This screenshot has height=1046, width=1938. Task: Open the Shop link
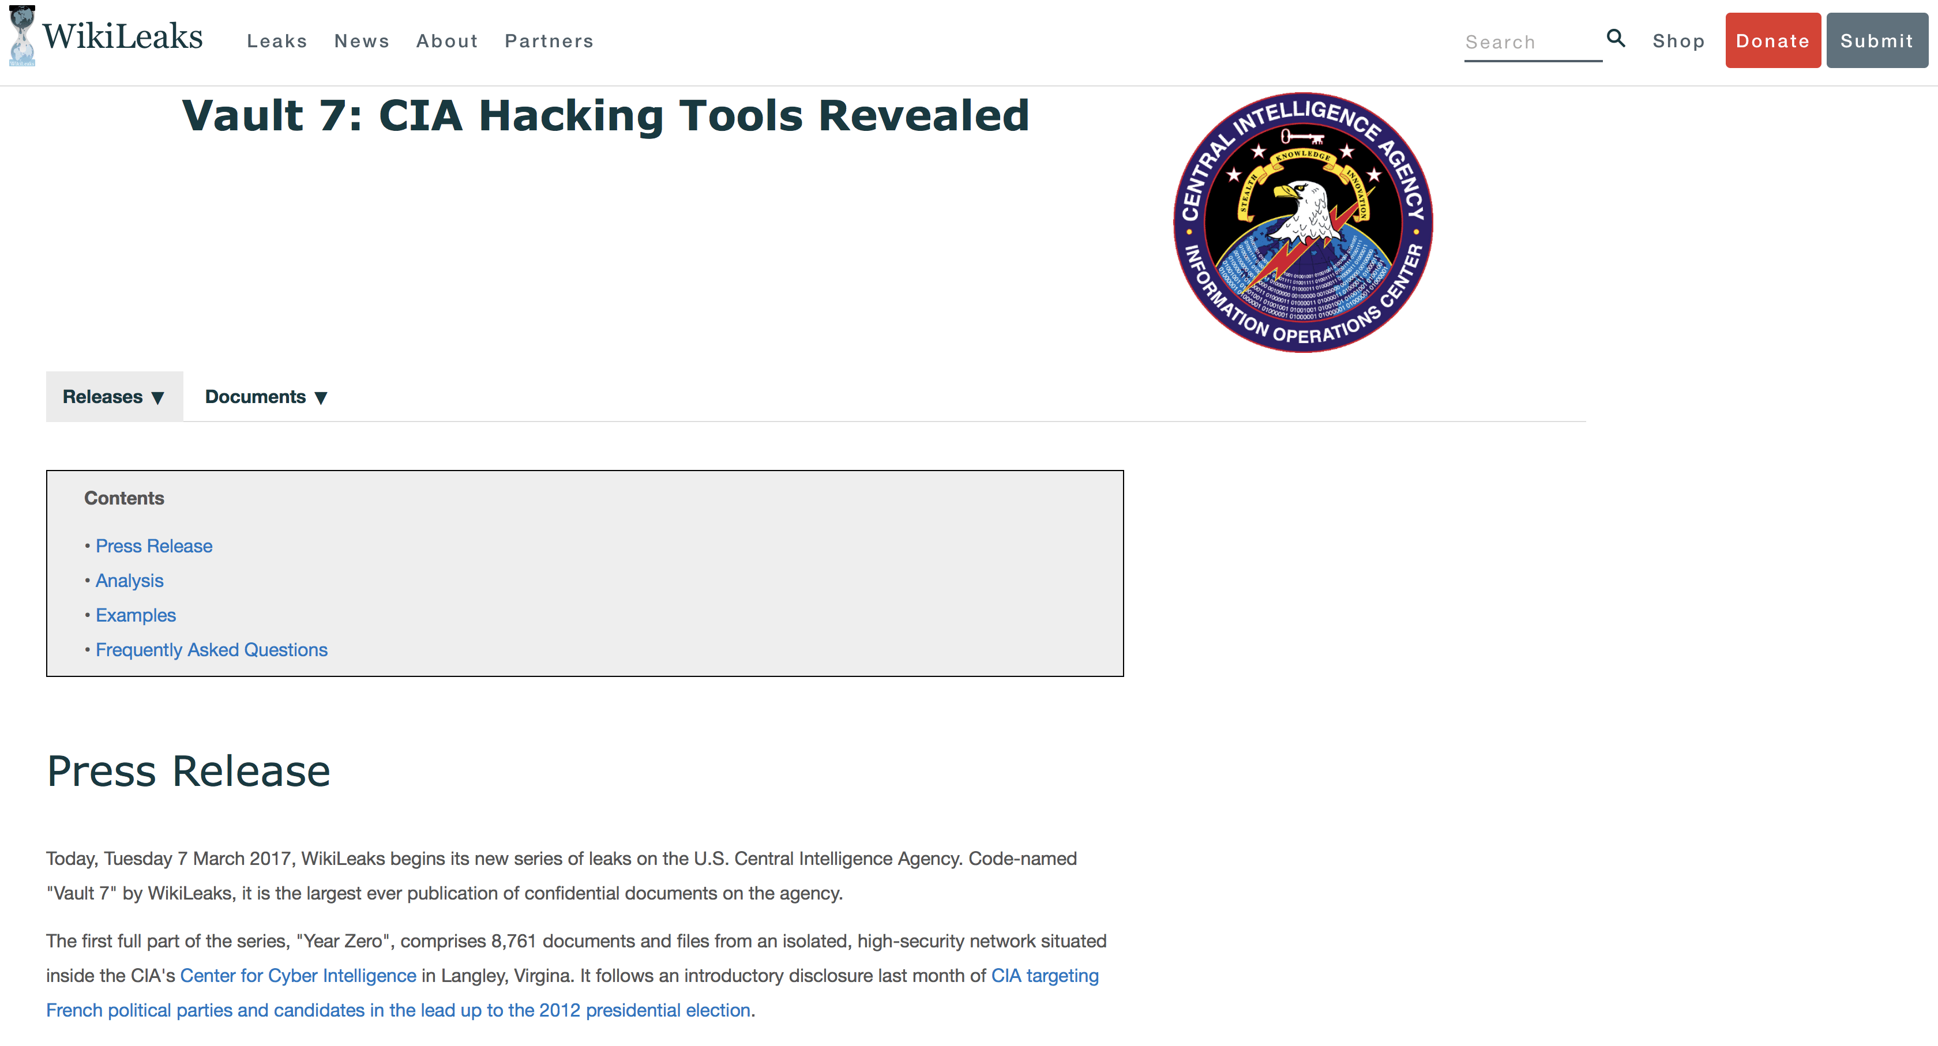pos(1678,40)
